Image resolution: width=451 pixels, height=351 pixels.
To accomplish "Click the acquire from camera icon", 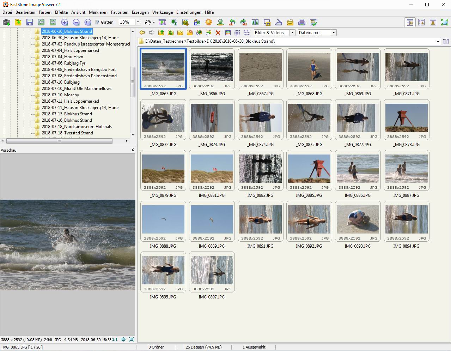I will click(x=6, y=22).
